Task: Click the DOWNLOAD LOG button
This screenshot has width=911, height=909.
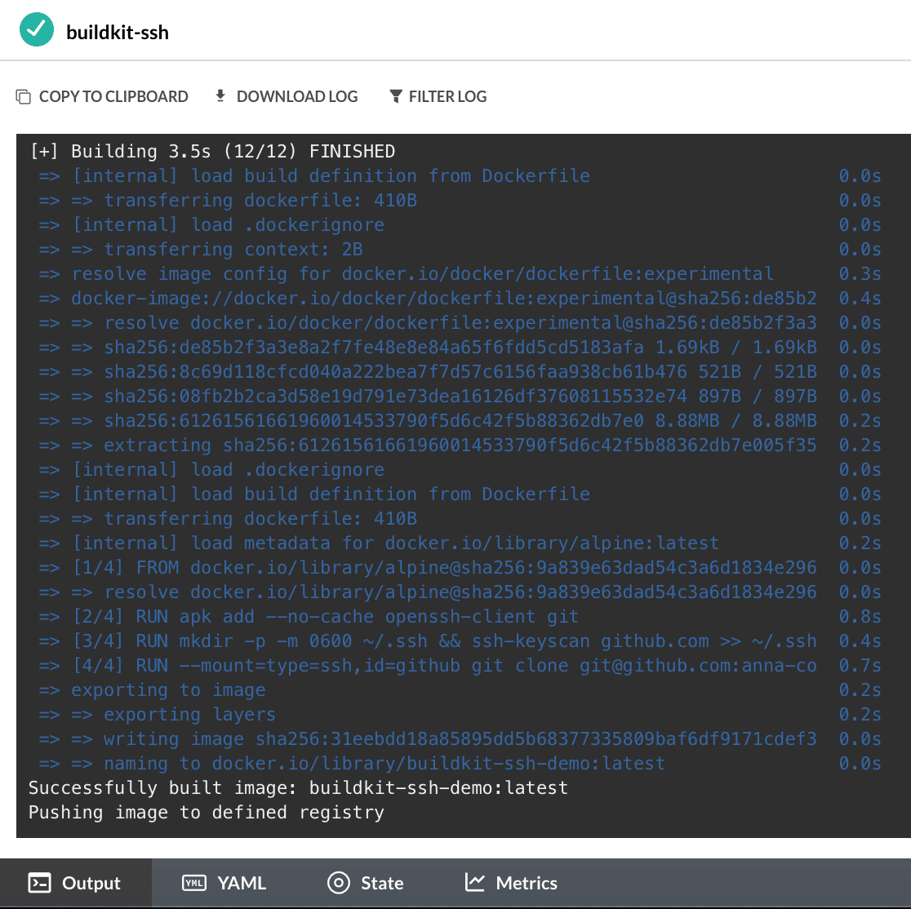Action: point(287,96)
